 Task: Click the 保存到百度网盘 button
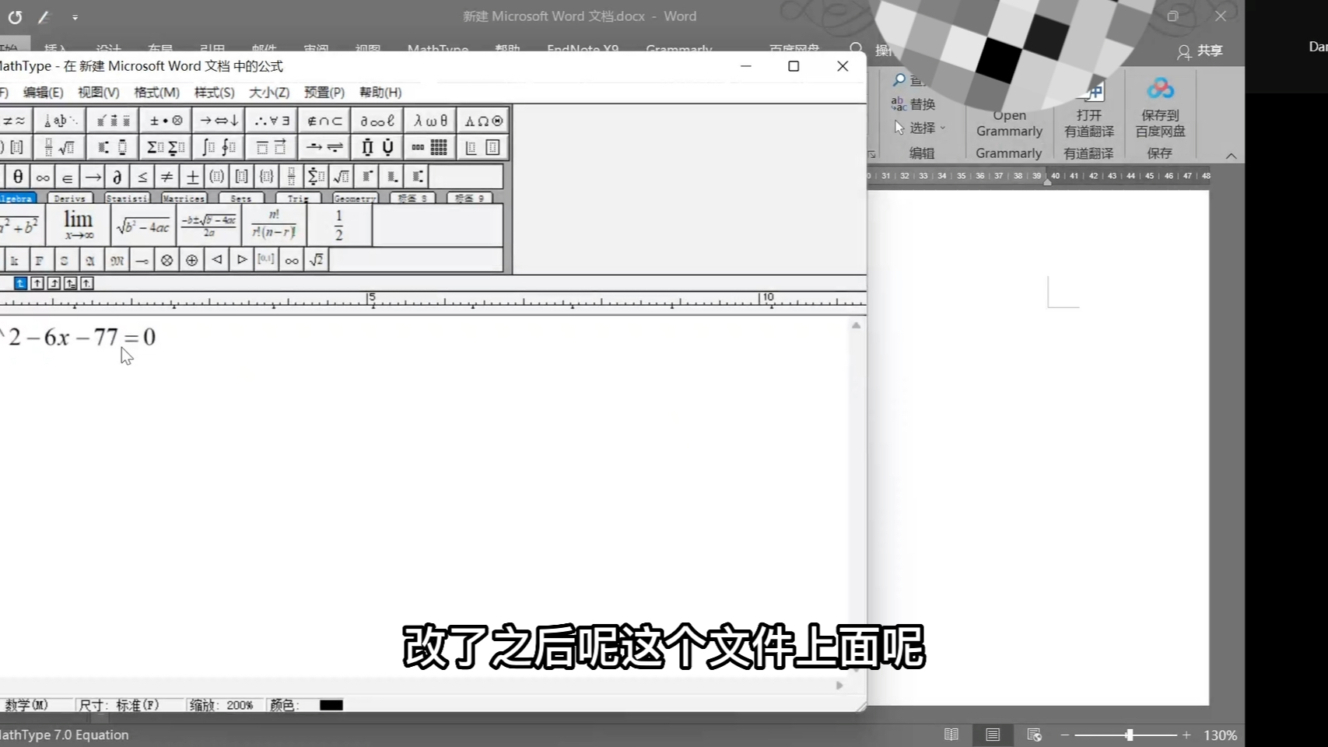1160,117
